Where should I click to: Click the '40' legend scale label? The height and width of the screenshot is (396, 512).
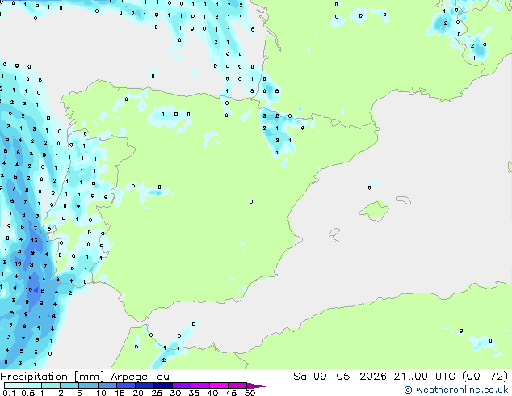[212, 393]
